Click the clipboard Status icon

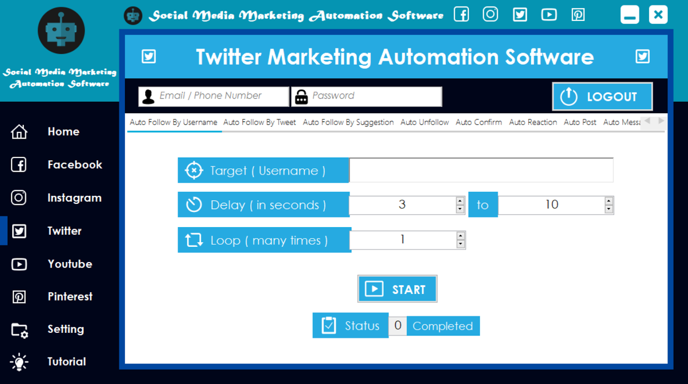(x=329, y=325)
